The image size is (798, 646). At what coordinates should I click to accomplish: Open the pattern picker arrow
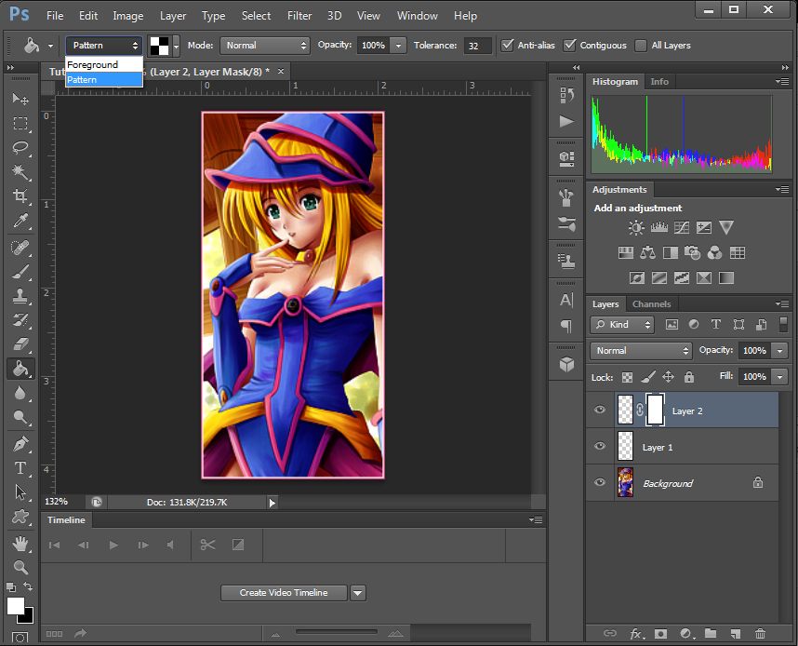[176, 46]
